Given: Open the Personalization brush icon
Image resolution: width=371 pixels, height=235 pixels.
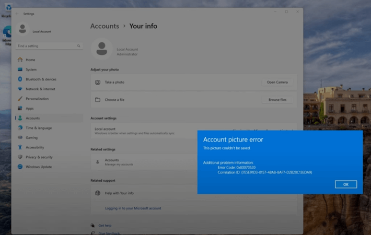Looking at the screenshot, I should [x=20, y=99].
